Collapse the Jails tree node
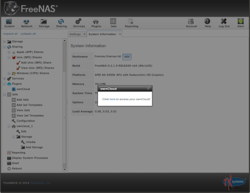The width and height of the screenshot is (250, 193). tap(4, 94)
